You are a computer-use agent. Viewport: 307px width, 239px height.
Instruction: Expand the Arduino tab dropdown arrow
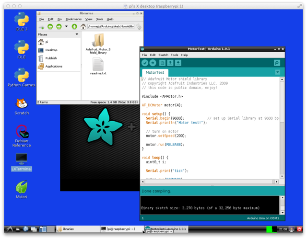(277, 72)
